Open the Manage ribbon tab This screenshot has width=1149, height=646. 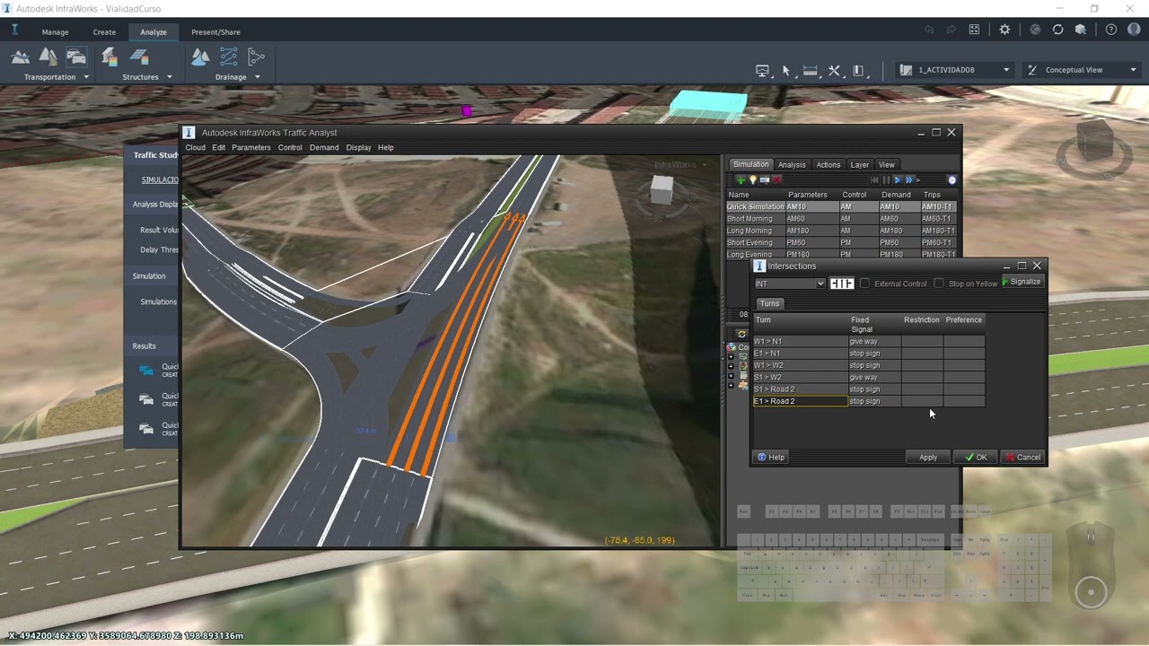(x=55, y=32)
